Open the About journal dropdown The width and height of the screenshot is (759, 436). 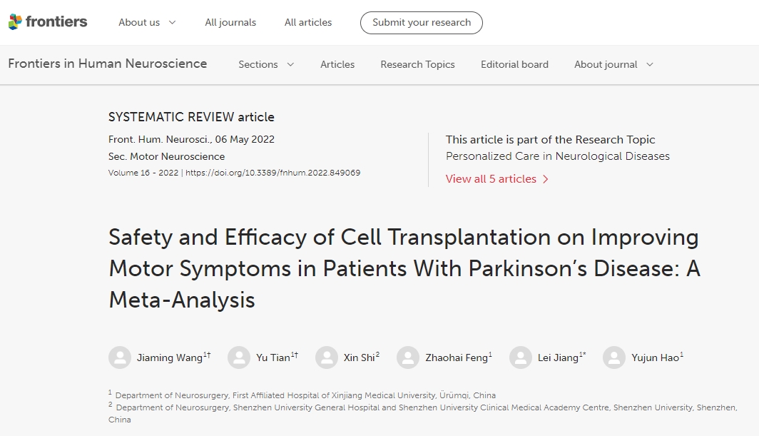pos(613,64)
